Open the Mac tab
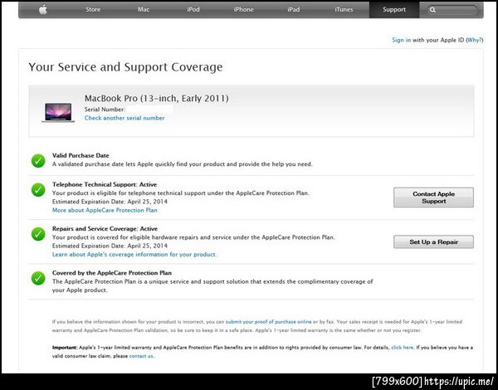 [x=144, y=9]
